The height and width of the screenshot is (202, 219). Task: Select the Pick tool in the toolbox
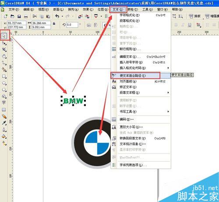[x=4, y=36]
